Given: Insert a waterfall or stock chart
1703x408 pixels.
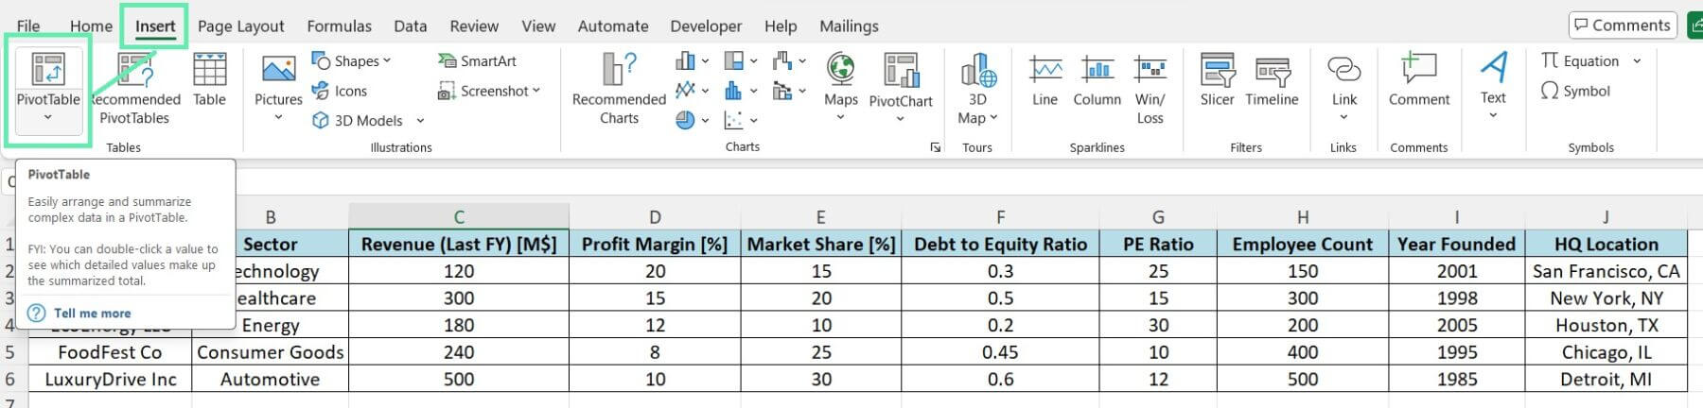Looking at the screenshot, I should pos(788,61).
